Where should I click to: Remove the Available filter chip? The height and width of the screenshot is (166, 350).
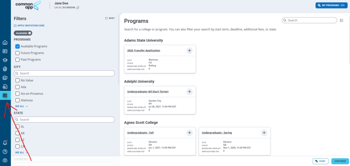pos(30,33)
